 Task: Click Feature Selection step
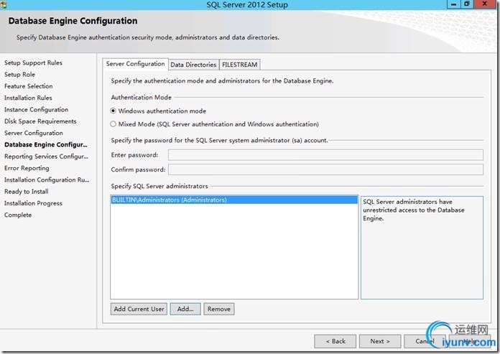29,86
